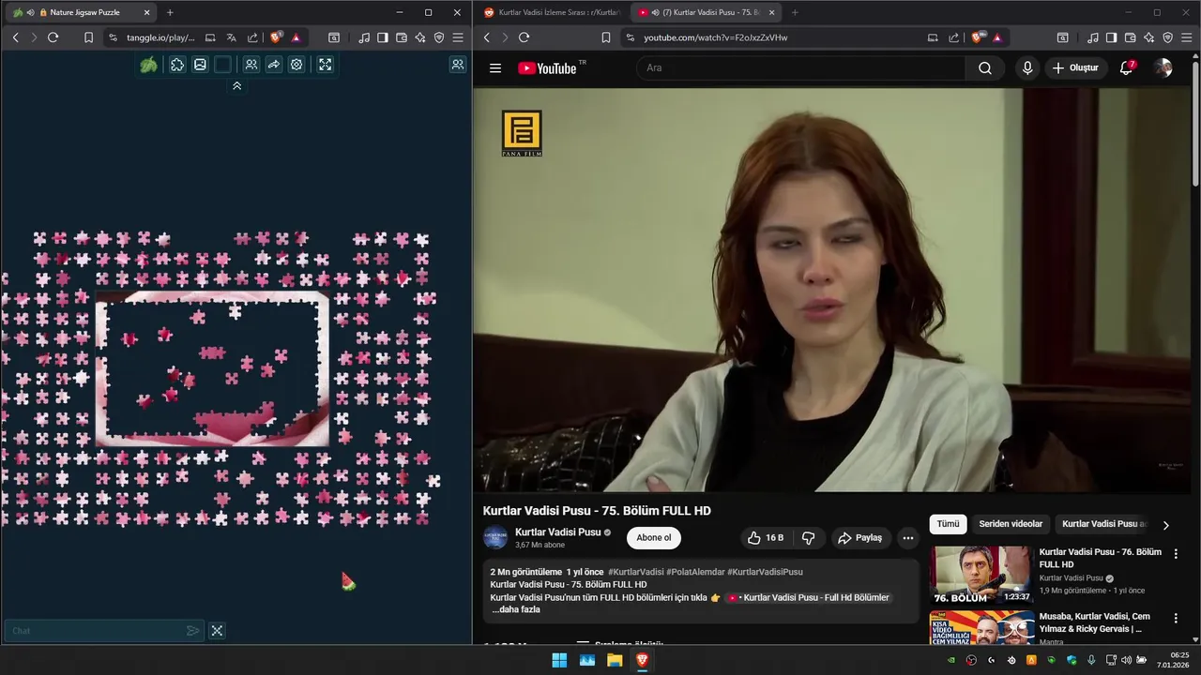The image size is (1201, 675).
Task: Open Leo AI icon in Tanggle window
Action: point(420,37)
